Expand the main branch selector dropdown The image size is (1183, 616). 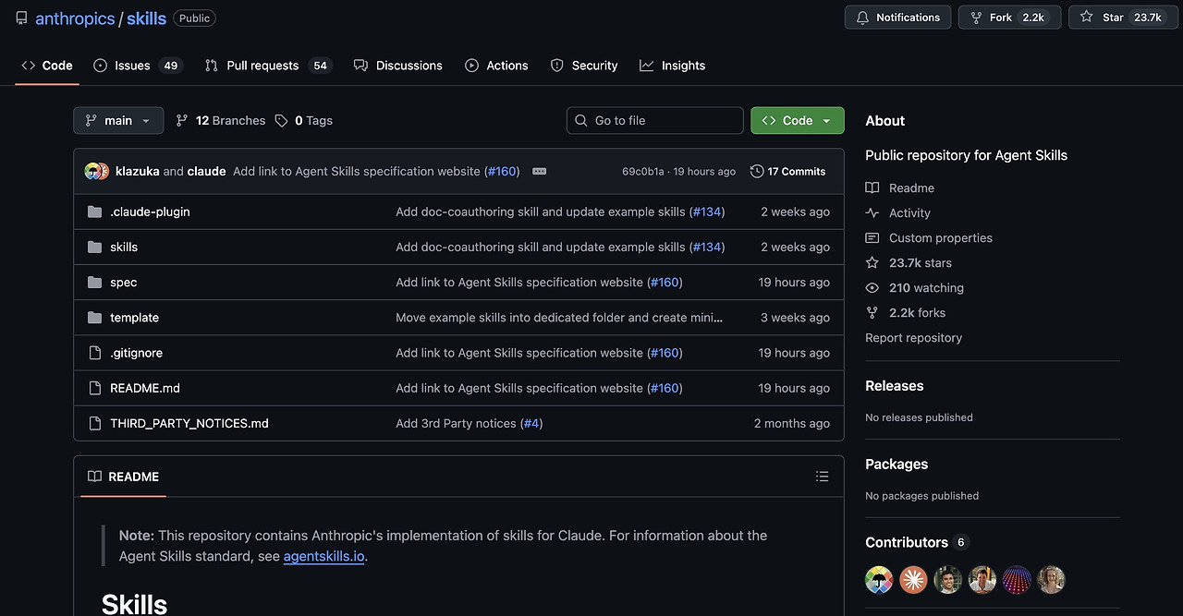click(118, 121)
